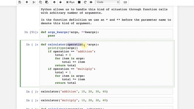Move the selected cell down with the down arrow
This screenshot has height=109, width=194.
click(61, 2)
